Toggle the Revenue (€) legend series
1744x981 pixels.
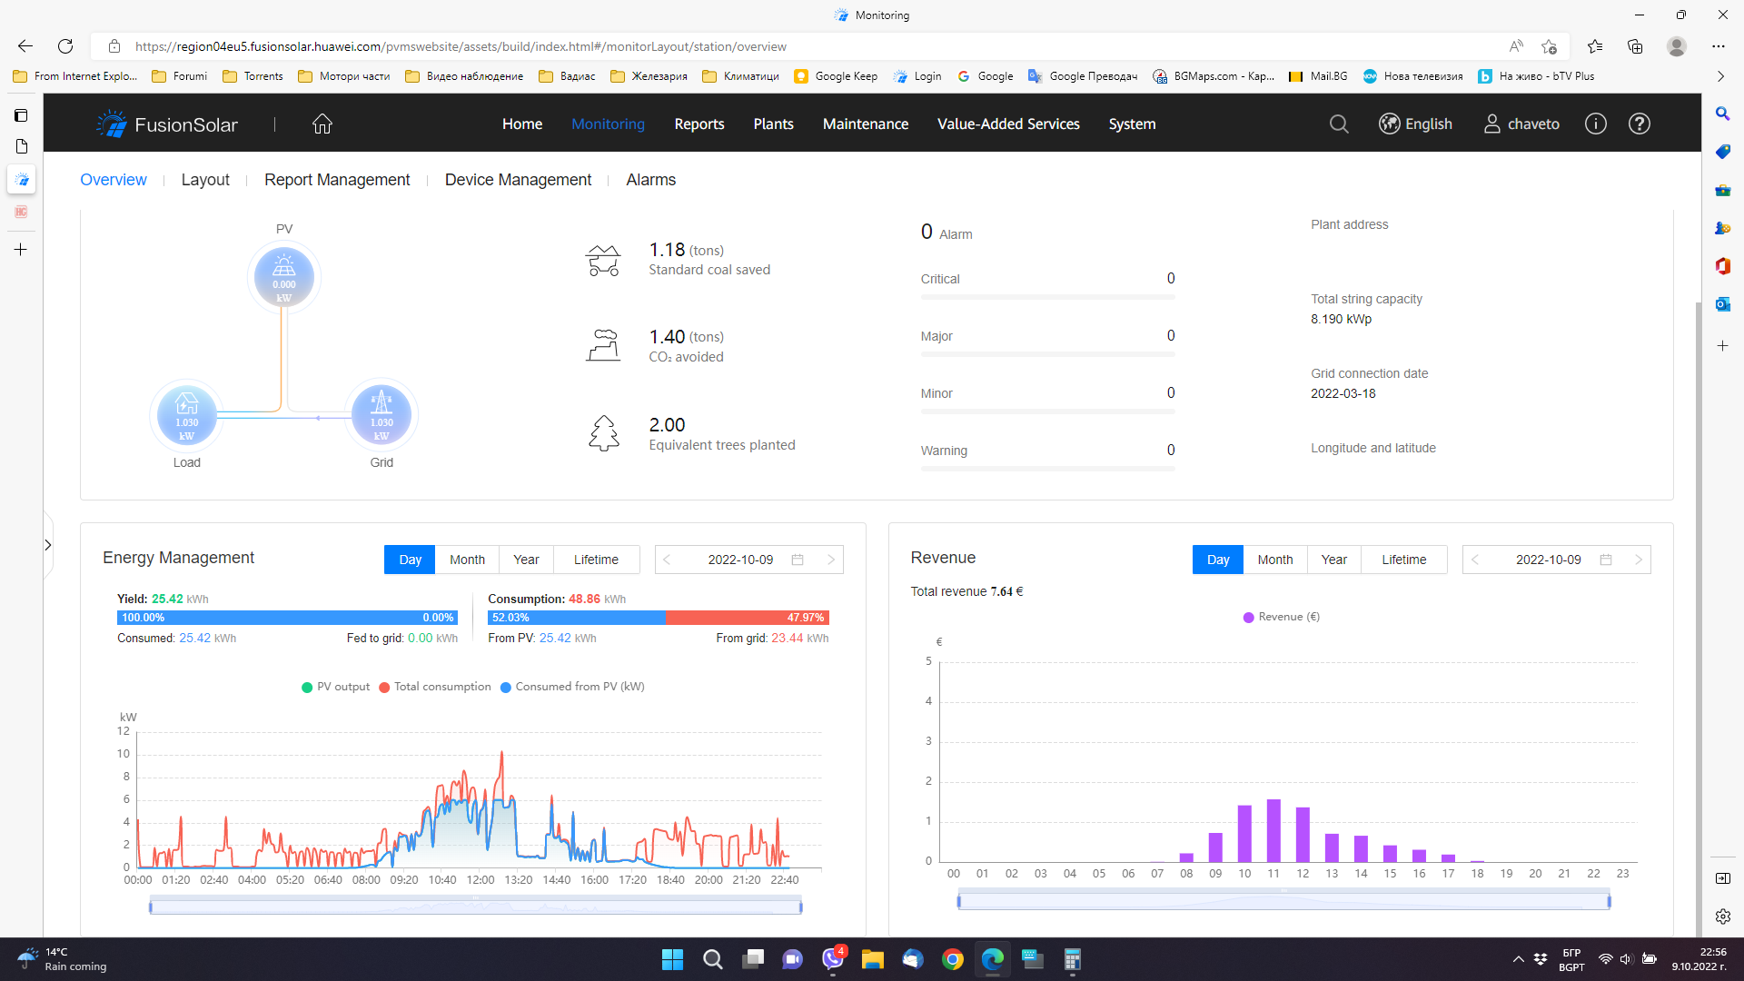click(1281, 617)
